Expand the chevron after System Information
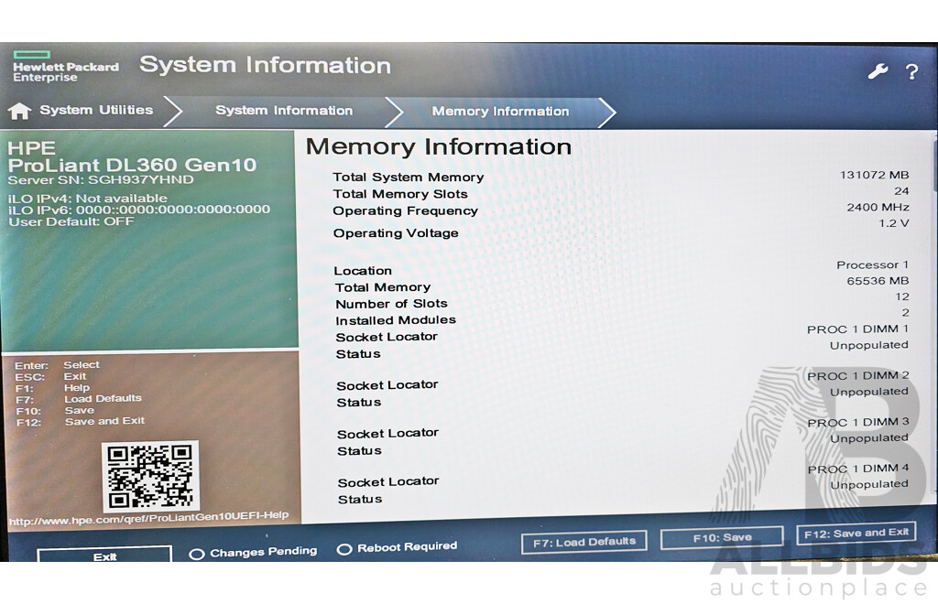Screen dimensions: 938x604 (392, 111)
